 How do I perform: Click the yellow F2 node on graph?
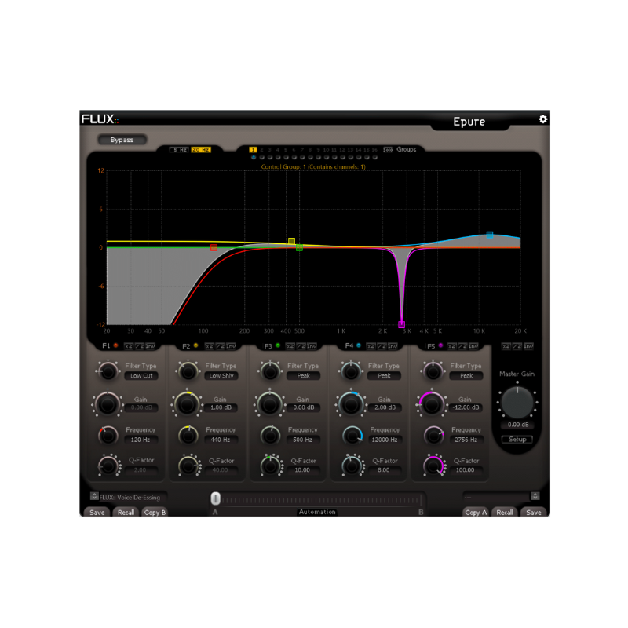pyautogui.click(x=291, y=241)
